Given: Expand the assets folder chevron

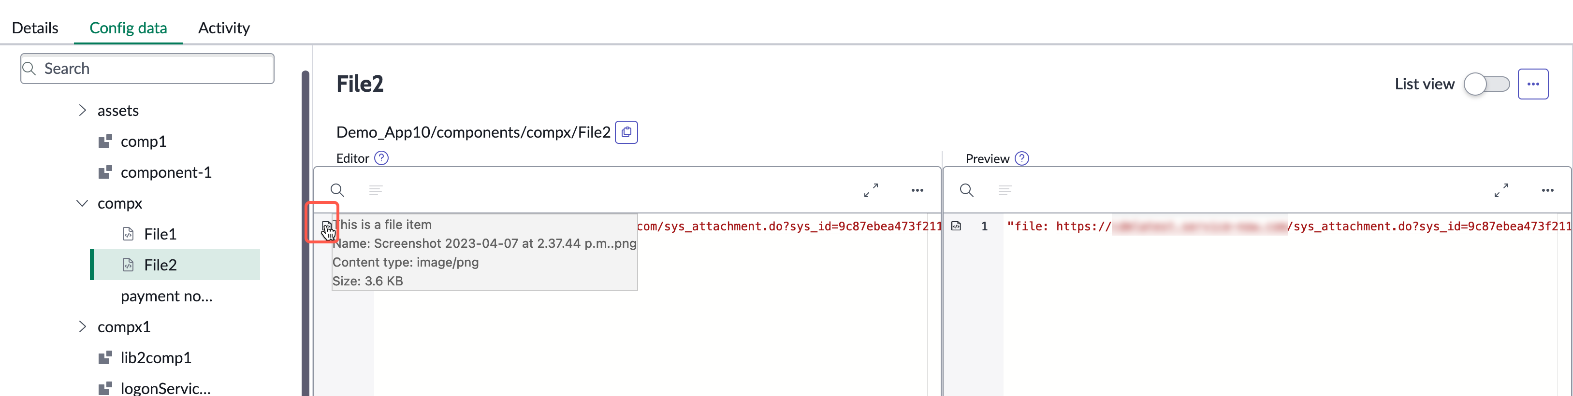Looking at the screenshot, I should pos(83,111).
